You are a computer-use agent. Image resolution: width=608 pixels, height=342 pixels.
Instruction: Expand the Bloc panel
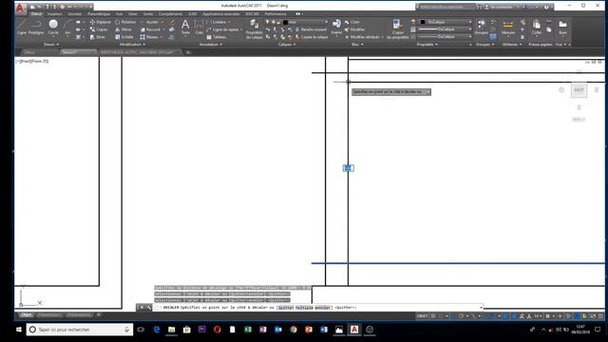[x=357, y=45]
